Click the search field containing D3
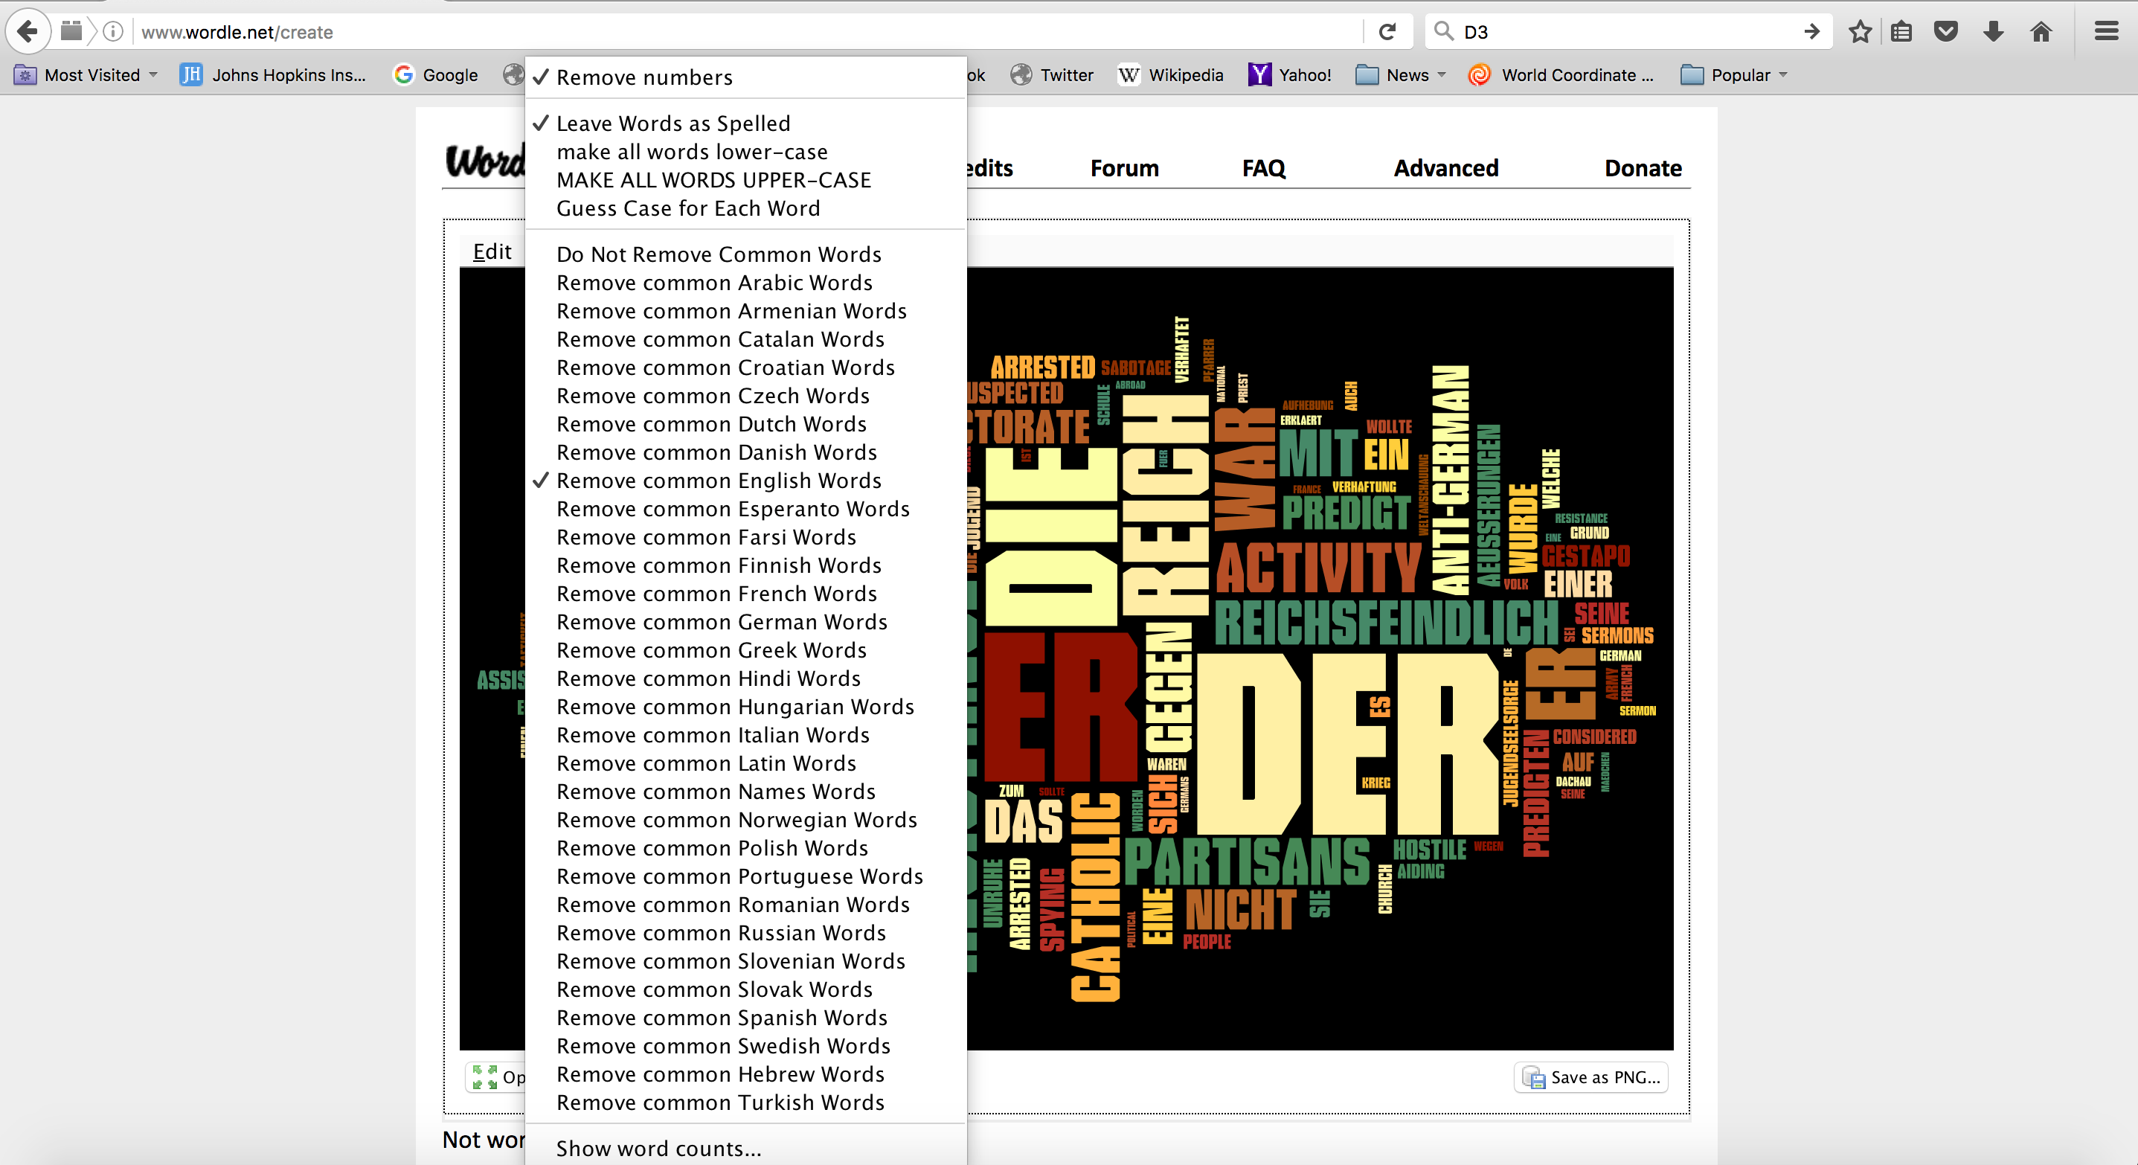The image size is (2138, 1165). tap(1619, 31)
